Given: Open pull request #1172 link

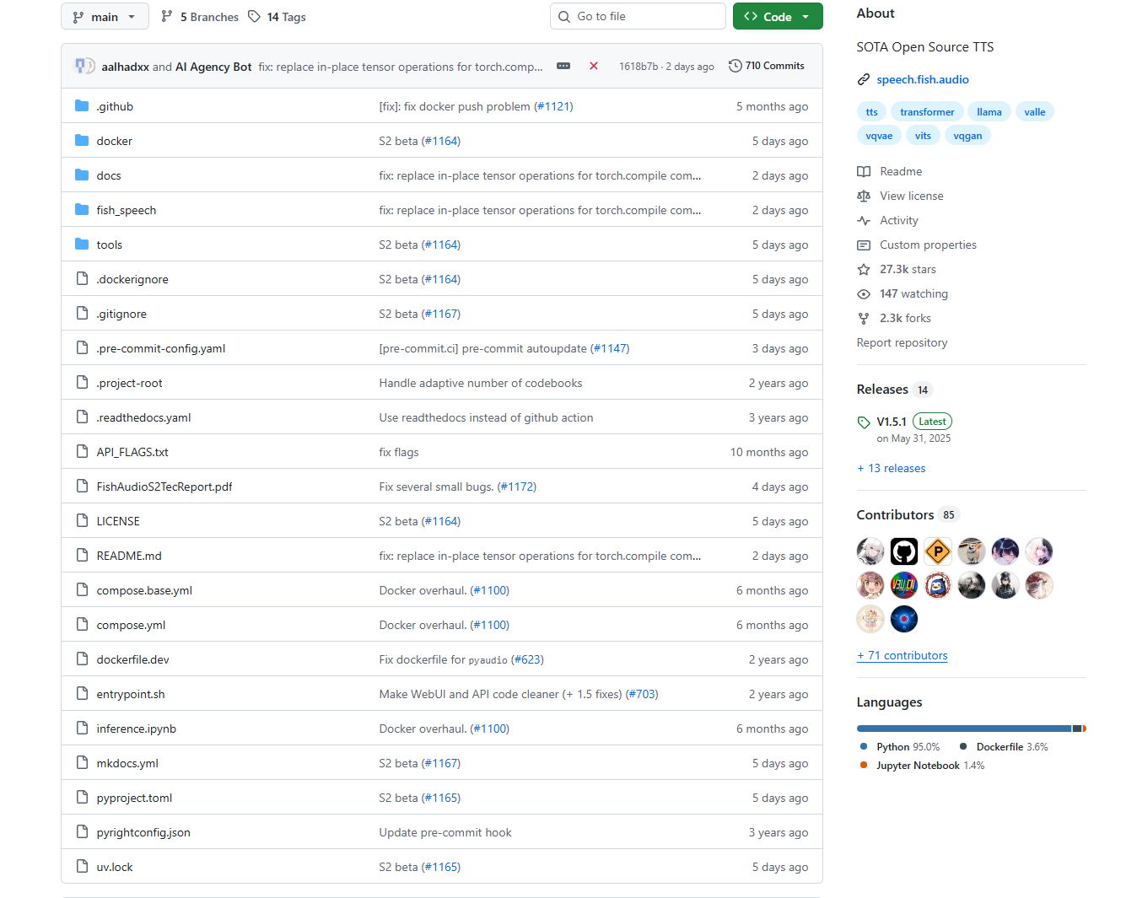Looking at the screenshot, I should pyautogui.click(x=517, y=487).
